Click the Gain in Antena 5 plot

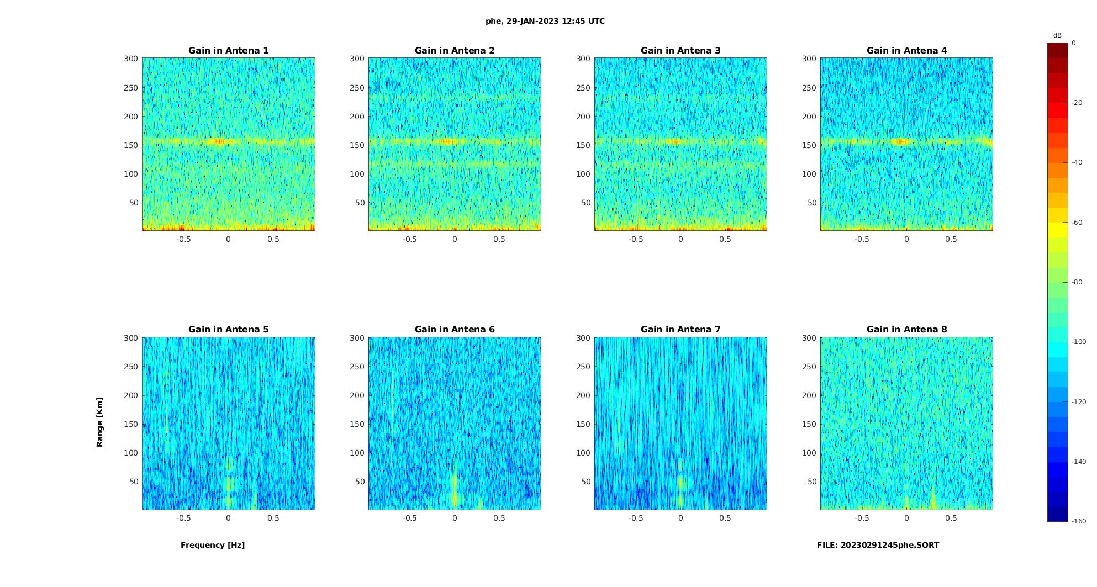pos(229,423)
